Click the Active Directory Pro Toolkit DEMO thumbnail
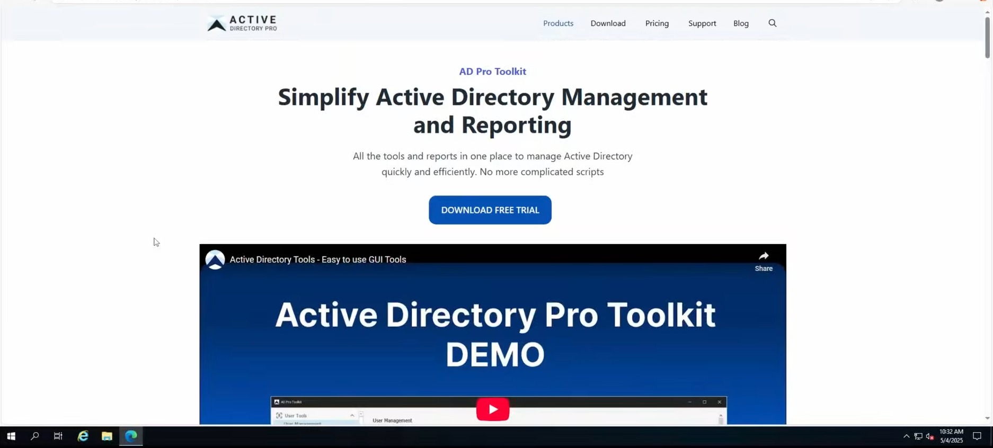Image resolution: width=993 pixels, height=448 pixels. click(493, 334)
